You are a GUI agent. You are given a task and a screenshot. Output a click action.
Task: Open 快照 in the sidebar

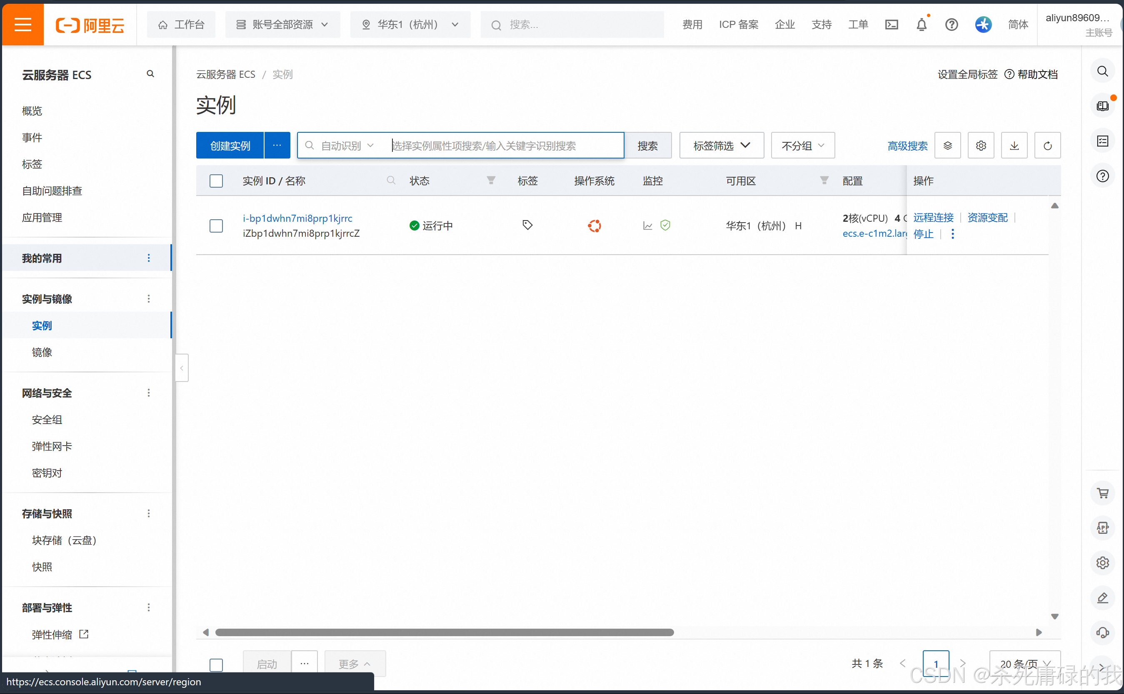pos(42,567)
